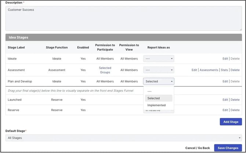Collapse the Plan and Develop report dropdown
This screenshot has width=246, height=153.
pos(159,81)
